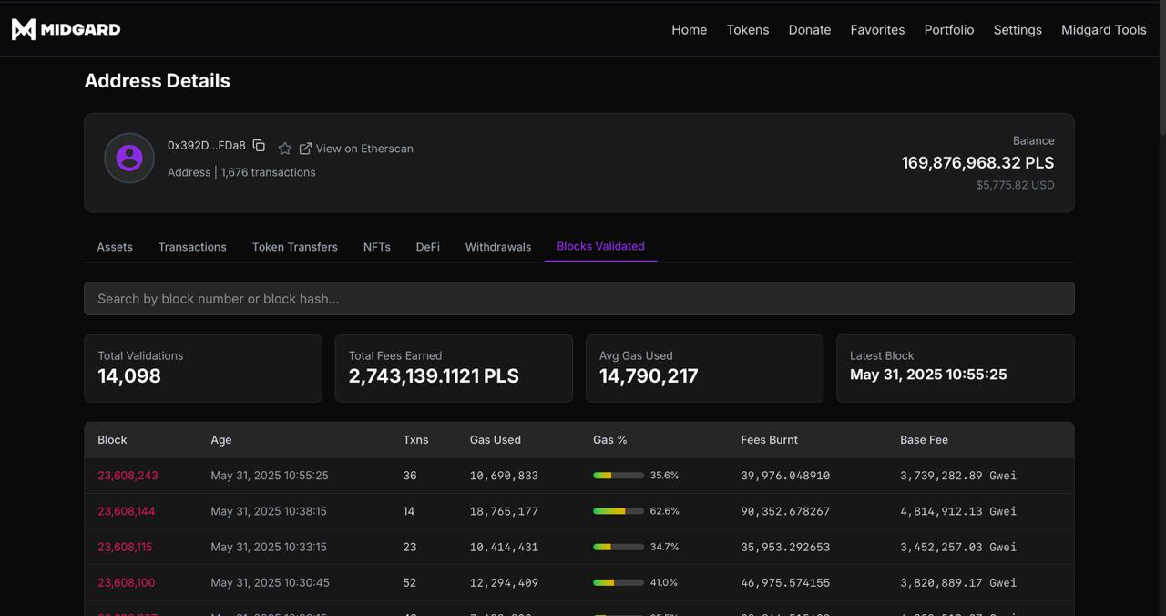Click the age May 31, 2025 10:30:45

270,582
